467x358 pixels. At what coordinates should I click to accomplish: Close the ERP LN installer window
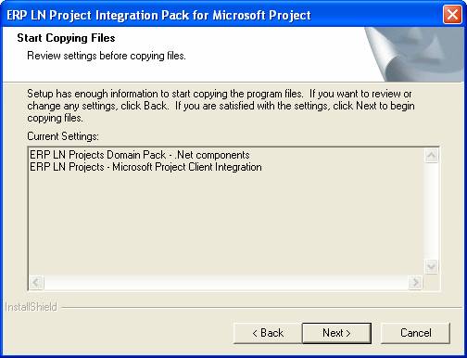point(452,14)
